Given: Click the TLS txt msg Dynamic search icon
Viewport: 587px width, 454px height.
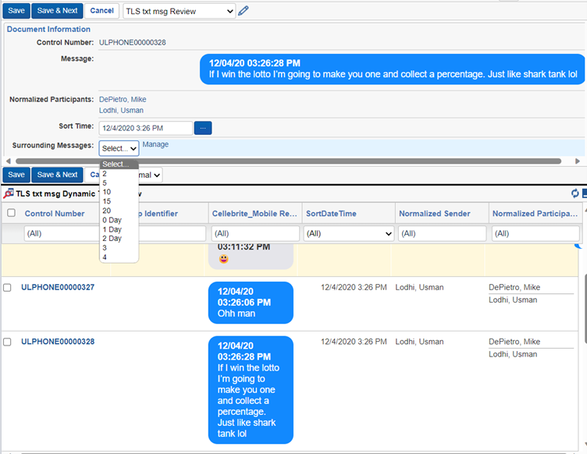Looking at the screenshot, I should coord(9,193).
